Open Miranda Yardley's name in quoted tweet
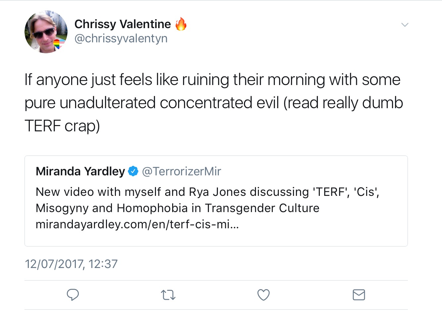 click(x=80, y=171)
